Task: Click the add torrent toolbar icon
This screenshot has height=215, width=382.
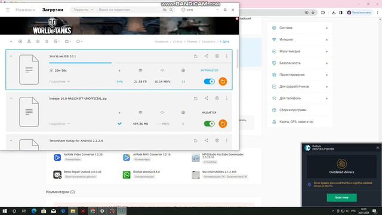Action: pos(20,42)
